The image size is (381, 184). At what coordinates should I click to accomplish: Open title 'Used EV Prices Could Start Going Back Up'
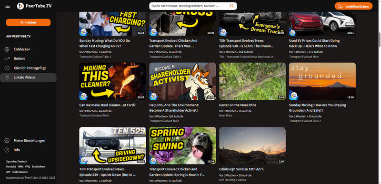pyautogui.click(x=314, y=43)
